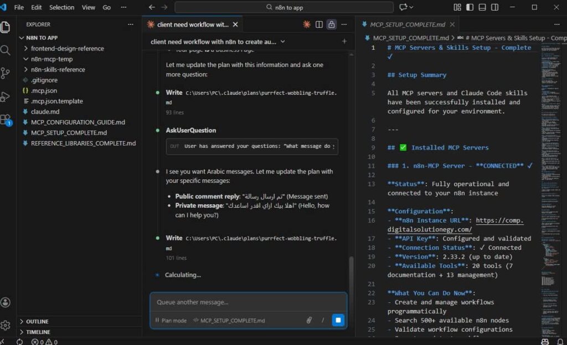Open Run and Debug view
The height and width of the screenshot is (345, 567).
[6, 96]
